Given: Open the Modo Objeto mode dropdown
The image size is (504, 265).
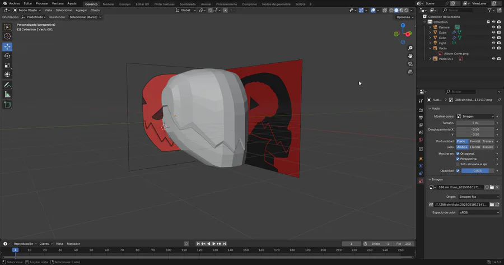Looking at the screenshot, I should click(27, 10).
